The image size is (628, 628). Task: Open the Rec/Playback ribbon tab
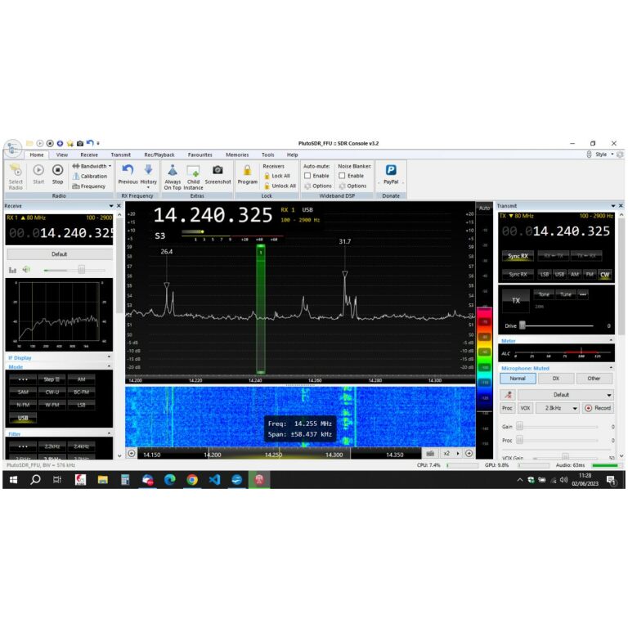159,155
